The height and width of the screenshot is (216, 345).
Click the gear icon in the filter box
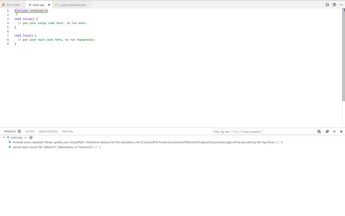pyautogui.click(x=319, y=131)
